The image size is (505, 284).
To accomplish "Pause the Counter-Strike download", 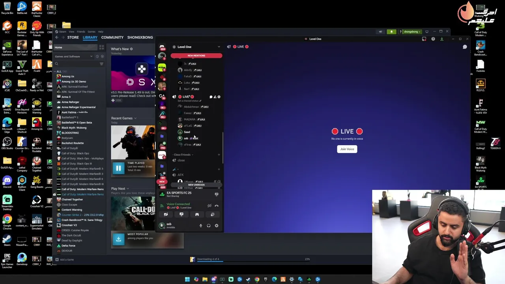I will coord(118,168).
